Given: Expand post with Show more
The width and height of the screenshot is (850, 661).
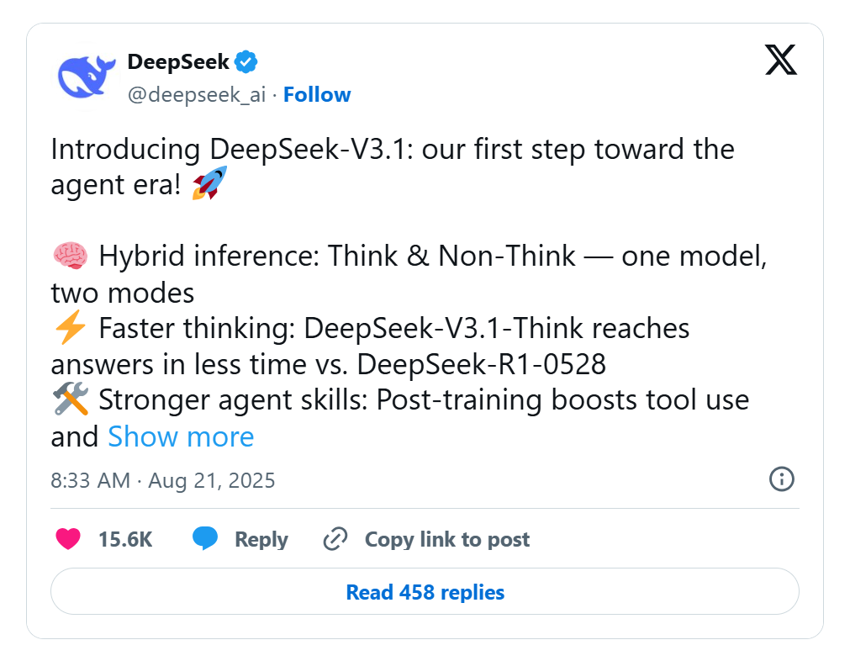Looking at the screenshot, I should coord(181,436).
